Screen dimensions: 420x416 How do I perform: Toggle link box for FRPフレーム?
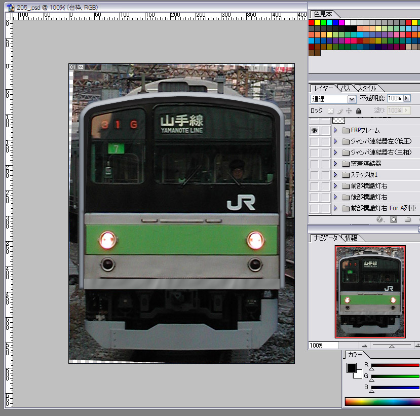[x=325, y=130]
